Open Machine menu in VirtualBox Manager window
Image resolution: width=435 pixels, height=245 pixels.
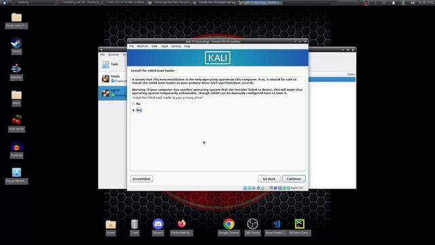pos(114,54)
